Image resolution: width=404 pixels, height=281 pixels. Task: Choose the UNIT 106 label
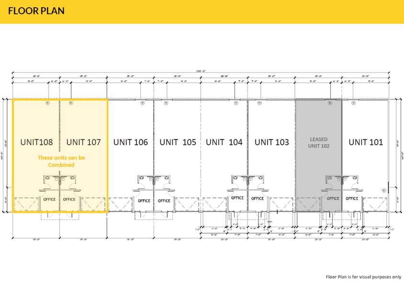(130, 142)
